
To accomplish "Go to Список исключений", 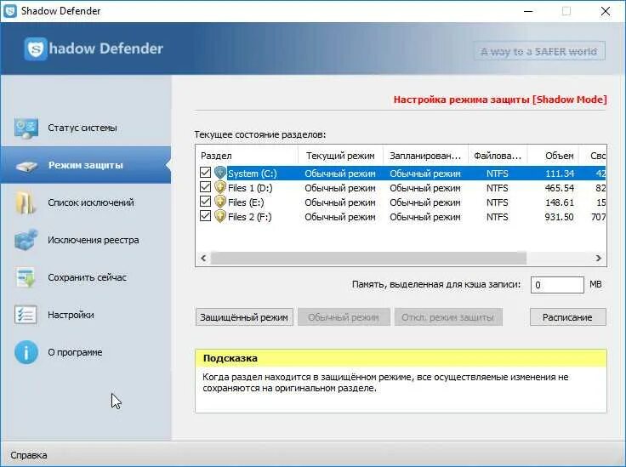I will [86, 202].
